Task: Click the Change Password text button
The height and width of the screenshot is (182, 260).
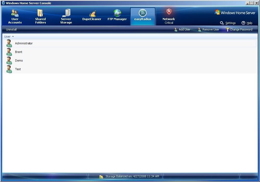Action: click(x=241, y=29)
